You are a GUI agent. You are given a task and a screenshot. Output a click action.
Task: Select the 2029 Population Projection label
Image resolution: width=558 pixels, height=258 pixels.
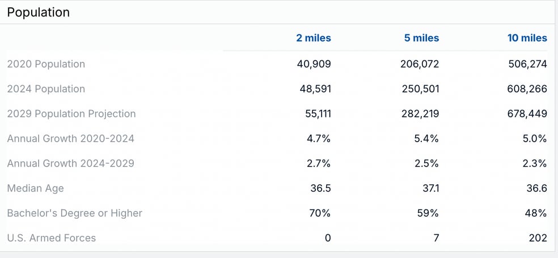coord(71,114)
